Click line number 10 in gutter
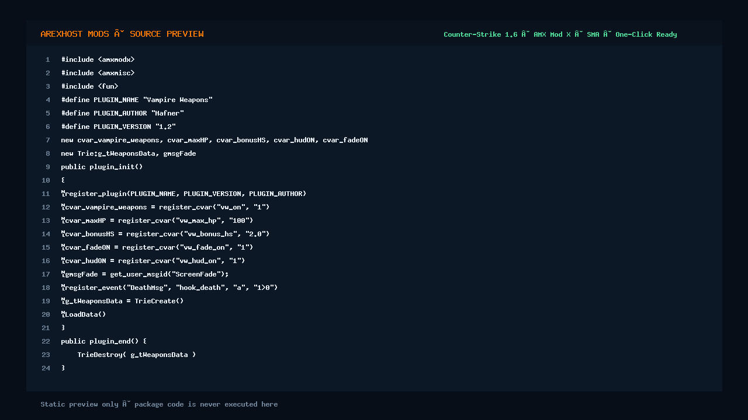Image resolution: width=748 pixels, height=420 pixels. 46,180
